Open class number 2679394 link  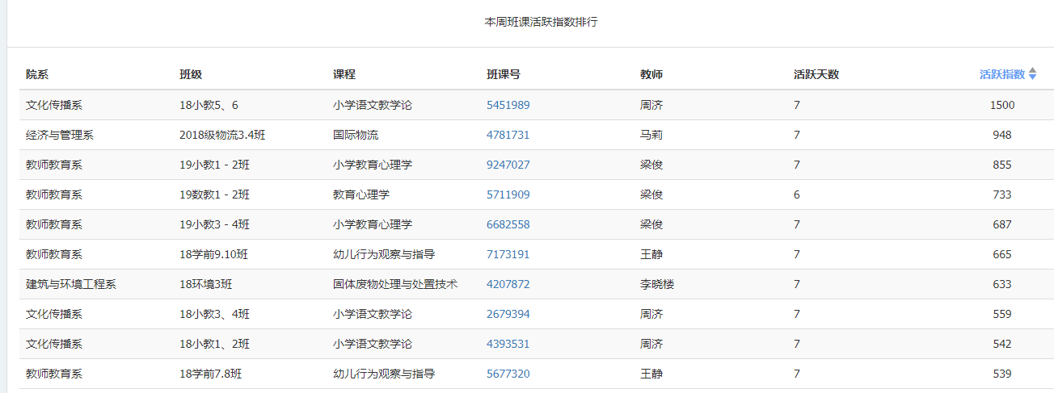508,314
